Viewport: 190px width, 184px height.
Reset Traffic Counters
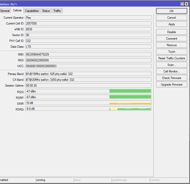point(172,58)
